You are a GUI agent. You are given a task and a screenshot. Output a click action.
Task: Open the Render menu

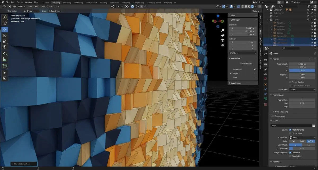click(20, 2)
